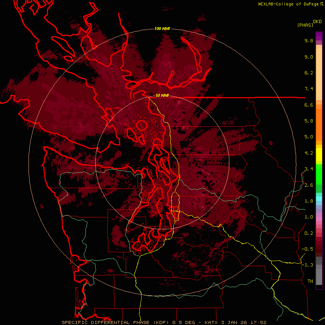Image resolution: width=325 pixels, height=325 pixels.
Task: Click the 0.2 value on the color scale
Action: pyautogui.click(x=309, y=233)
